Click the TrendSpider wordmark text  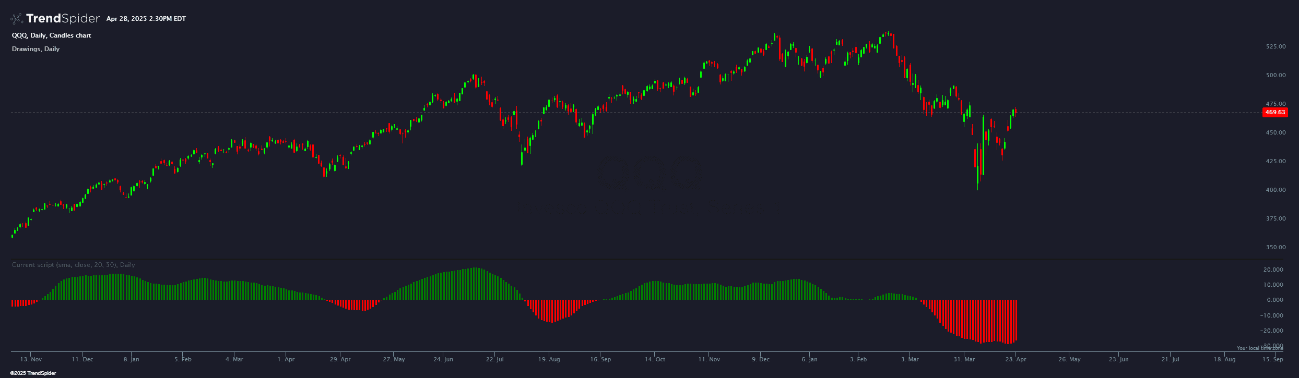coord(63,19)
